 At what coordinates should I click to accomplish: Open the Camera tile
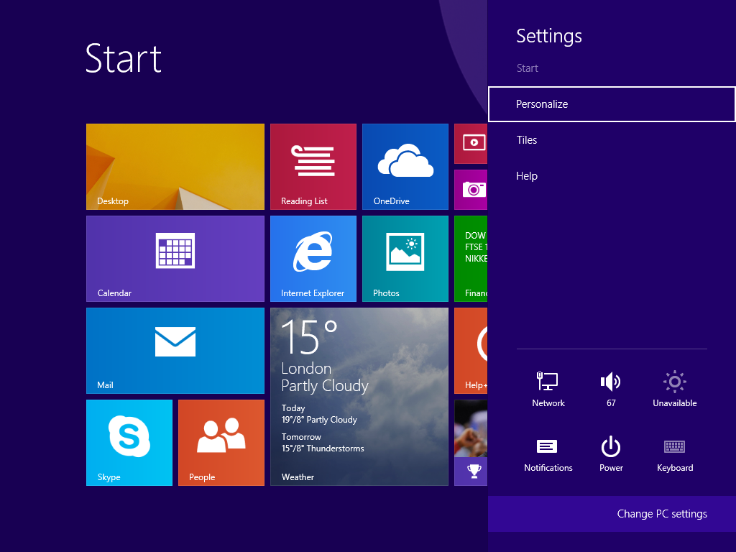471,190
